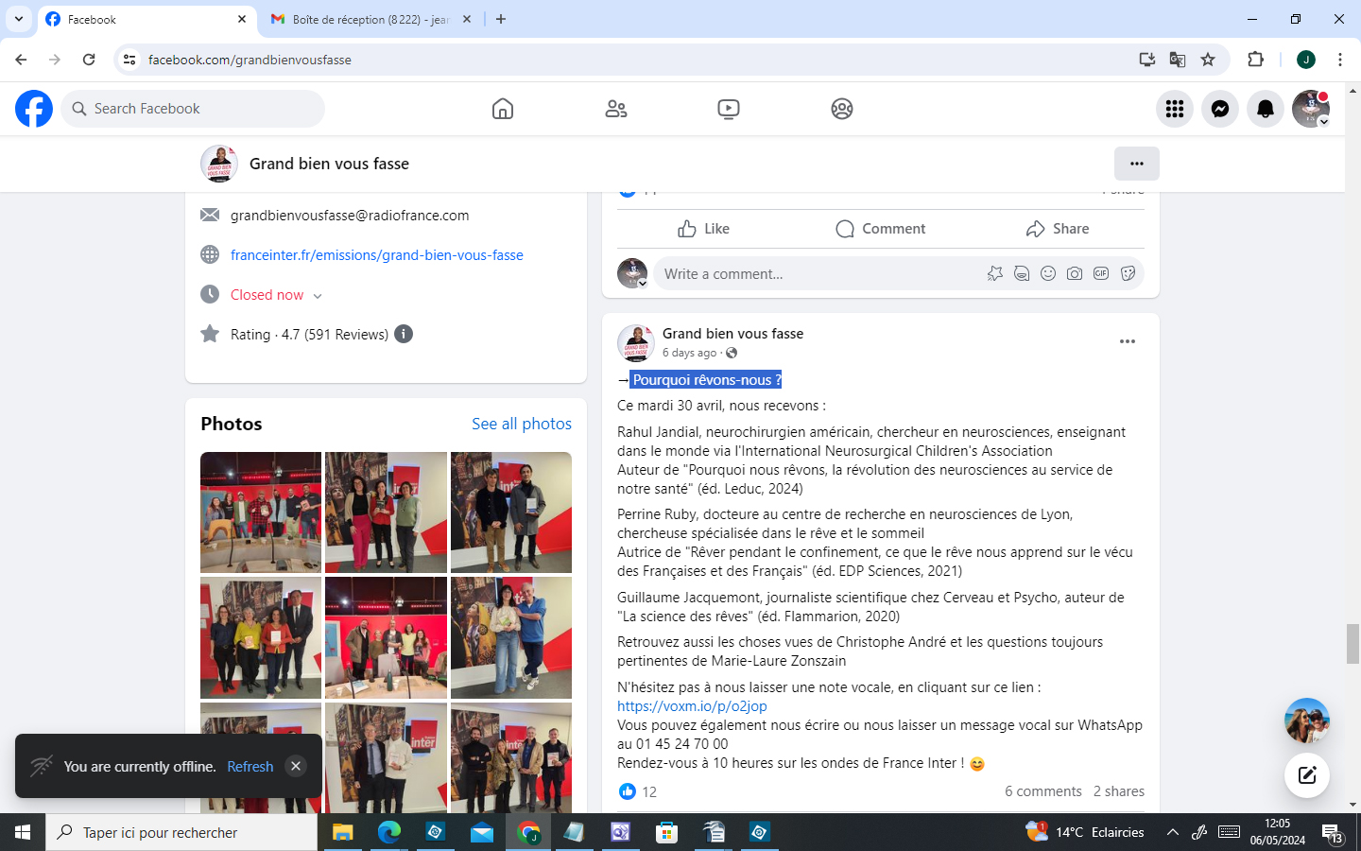Show rating information icon

click(x=404, y=334)
